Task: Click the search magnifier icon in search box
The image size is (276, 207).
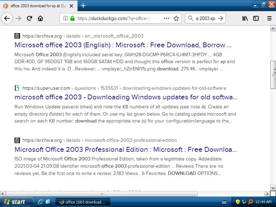Action: tap(190, 18)
